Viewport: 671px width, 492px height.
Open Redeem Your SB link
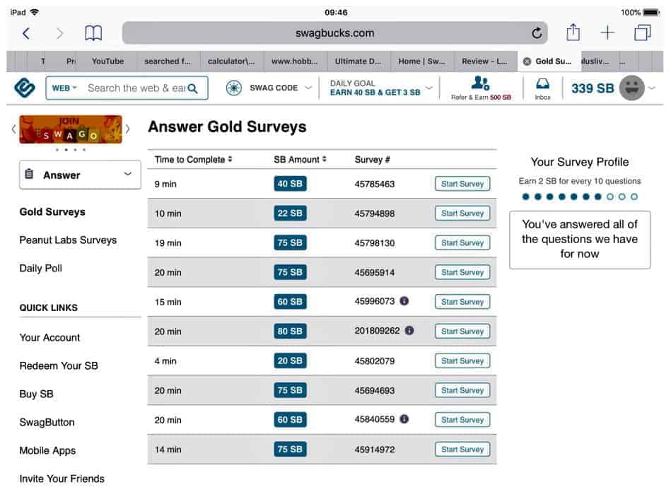(x=59, y=365)
